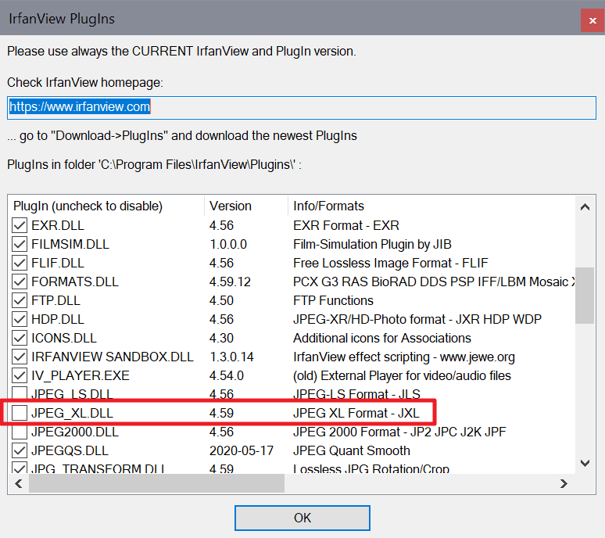Click version '2020-05-17' of JPEGQS.DLL
605x538 pixels.
click(242, 450)
